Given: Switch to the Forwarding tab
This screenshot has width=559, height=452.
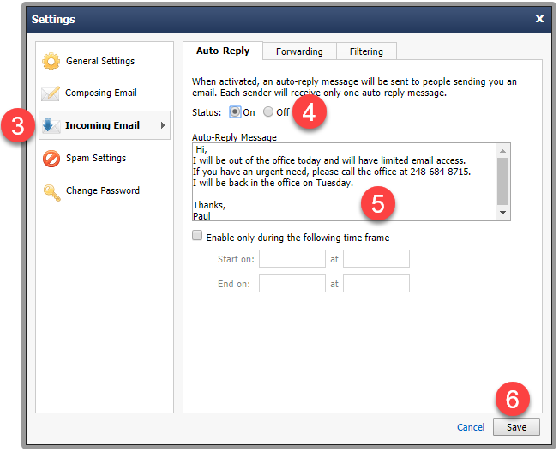Looking at the screenshot, I should tap(299, 51).
